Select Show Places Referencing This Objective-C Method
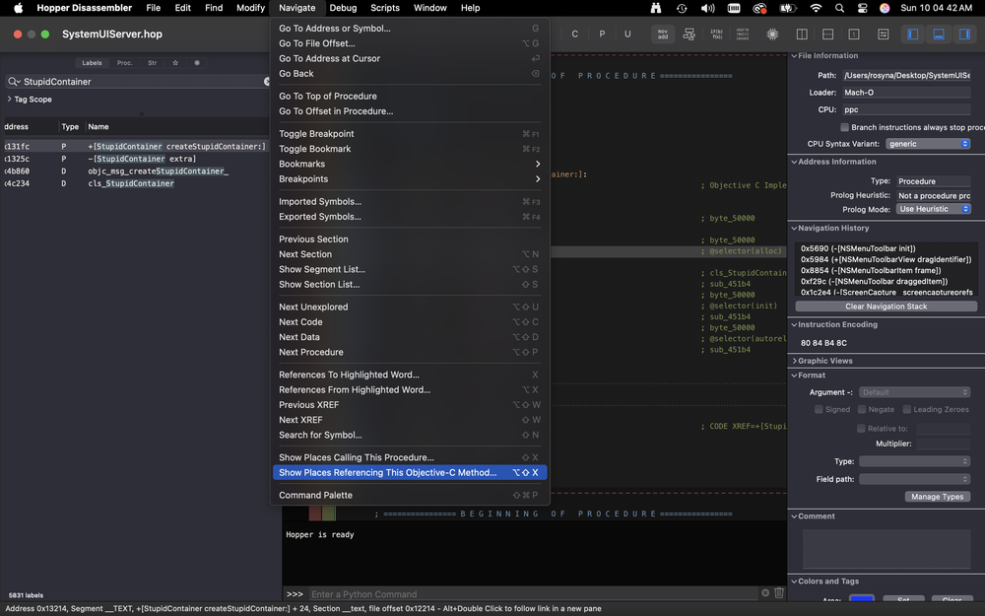Viewport: 985px width, 616px height. click(410, 473)
